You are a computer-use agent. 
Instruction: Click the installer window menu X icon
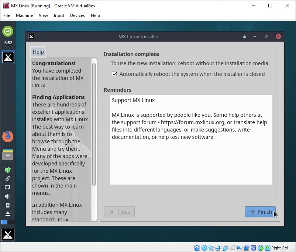click(31, 36)
